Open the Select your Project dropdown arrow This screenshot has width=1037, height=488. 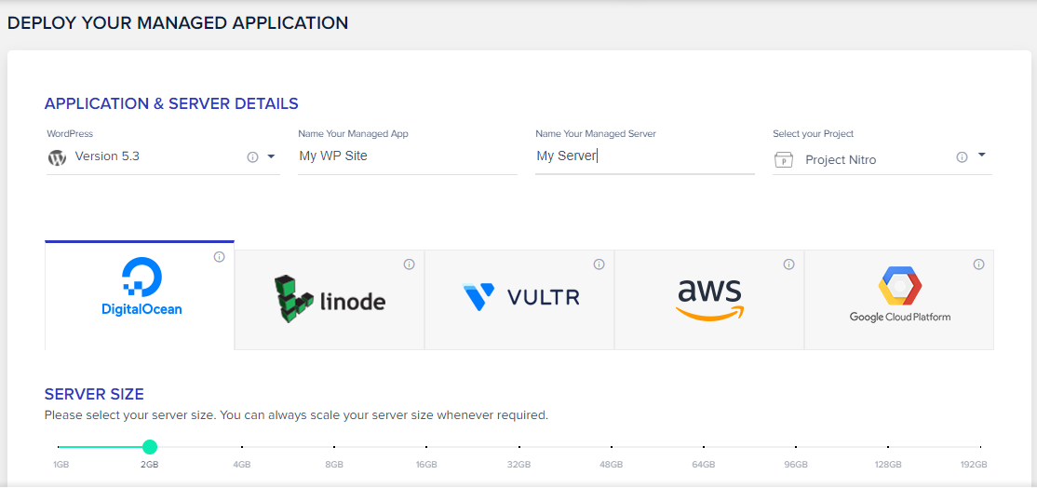[x=982, y=156]
